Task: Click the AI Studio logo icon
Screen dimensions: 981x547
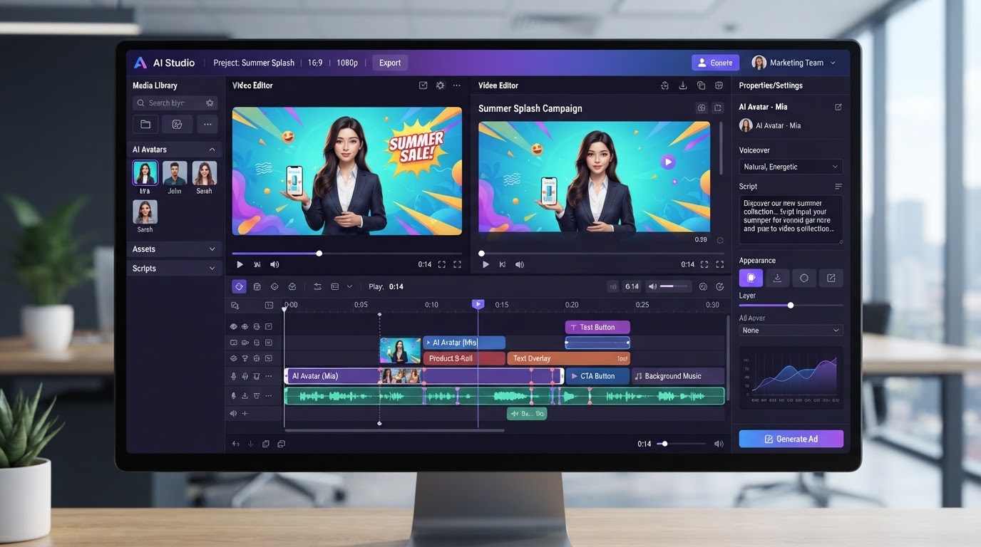Action: tap(140, 63)
